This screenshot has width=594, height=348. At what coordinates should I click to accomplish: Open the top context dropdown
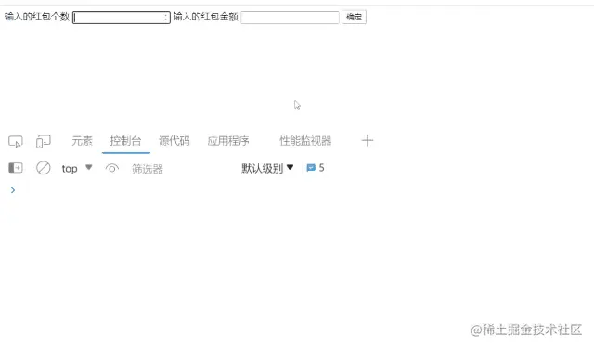pyautogui.click(x=77, y=168)
